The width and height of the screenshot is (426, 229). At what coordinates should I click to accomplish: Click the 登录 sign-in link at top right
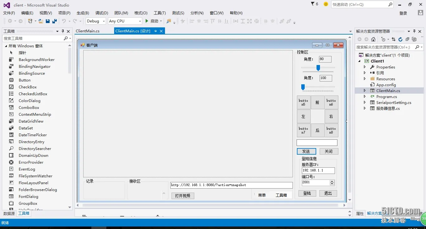point(403,13)
